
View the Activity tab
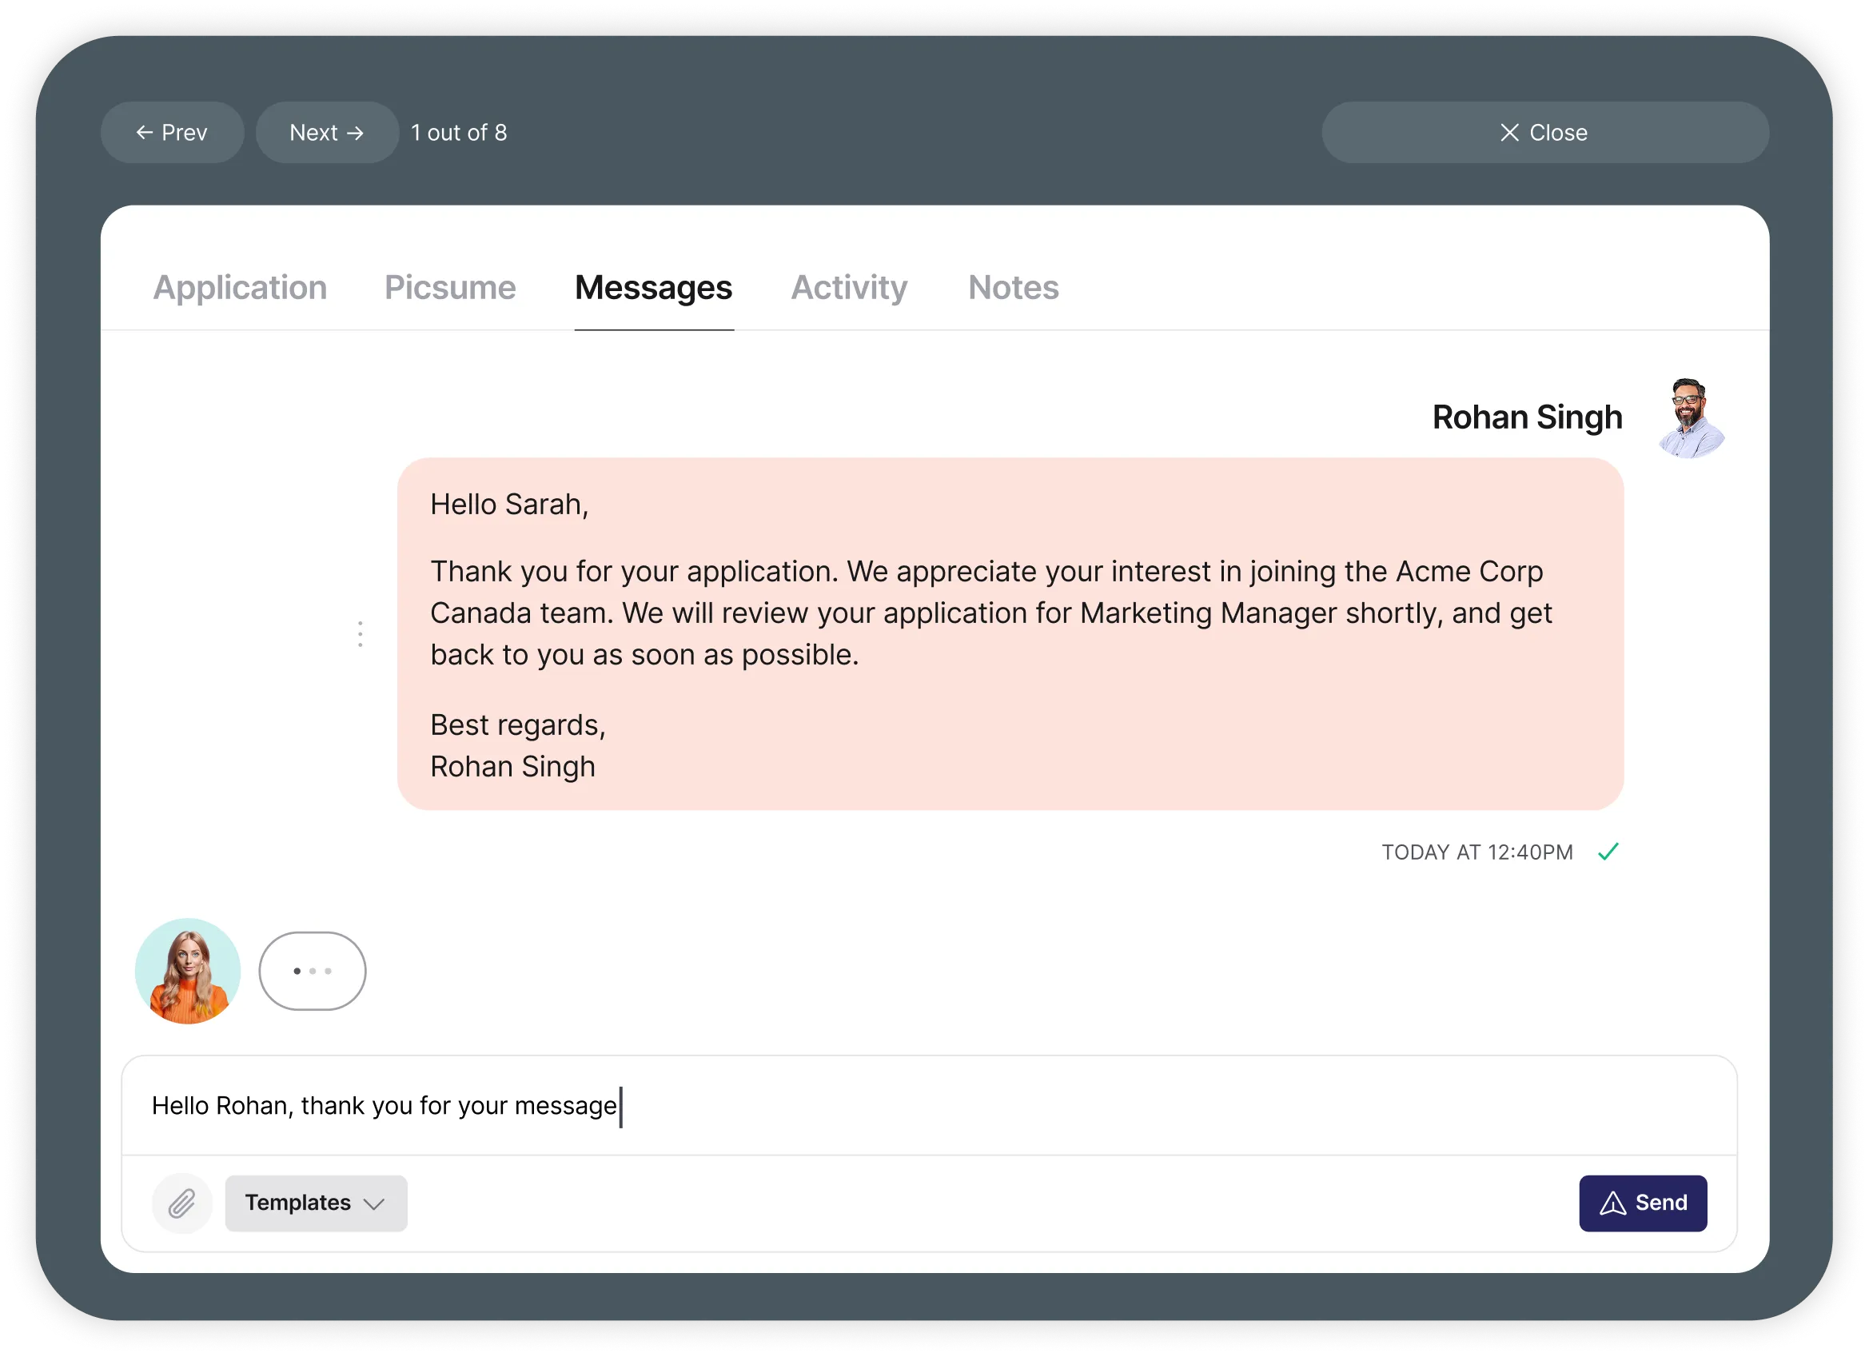849,287
